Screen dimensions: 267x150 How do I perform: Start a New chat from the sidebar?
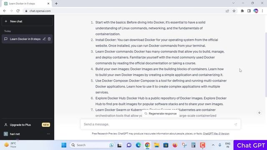pos(27,21)
